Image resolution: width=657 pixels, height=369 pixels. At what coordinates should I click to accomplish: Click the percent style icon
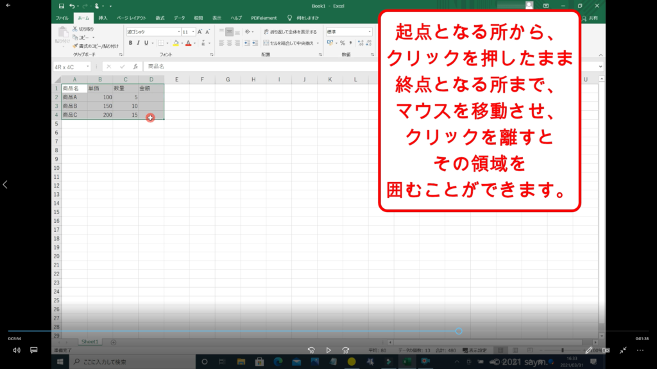pyautogui.click(x=341, y=43)
